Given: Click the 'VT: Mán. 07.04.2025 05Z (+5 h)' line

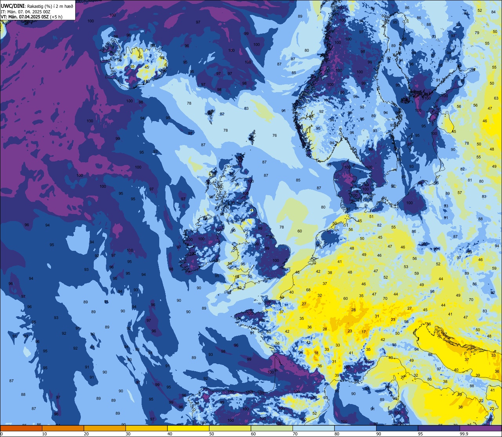Looking at the screenshot, I should point(32,17).
